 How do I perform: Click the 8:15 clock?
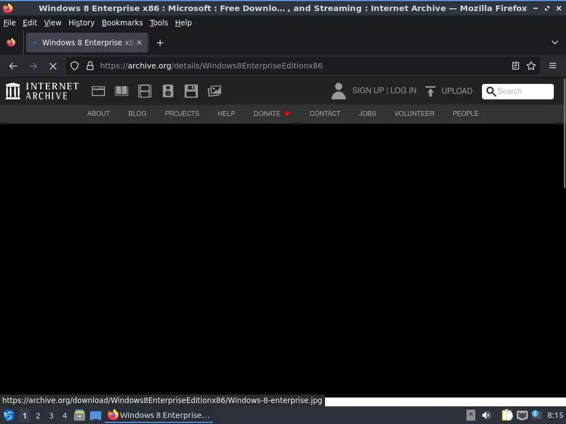555,415
